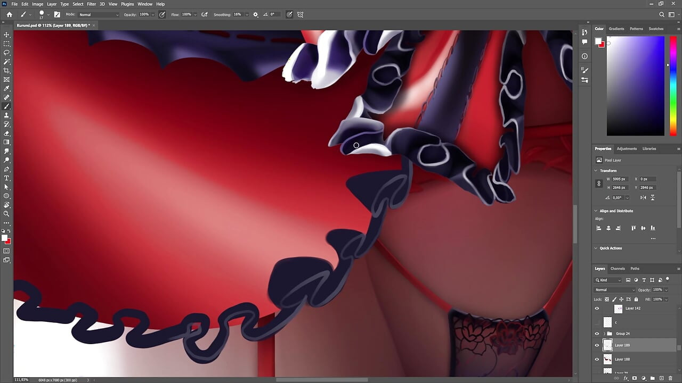The image size is (682, 383).
Task: Open the Image menu
Action: [37, 4]
